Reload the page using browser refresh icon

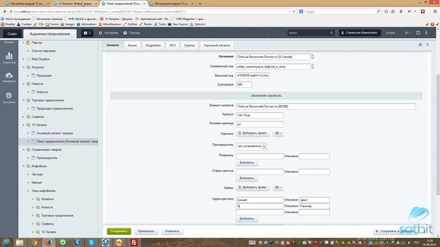pos(294,12)
